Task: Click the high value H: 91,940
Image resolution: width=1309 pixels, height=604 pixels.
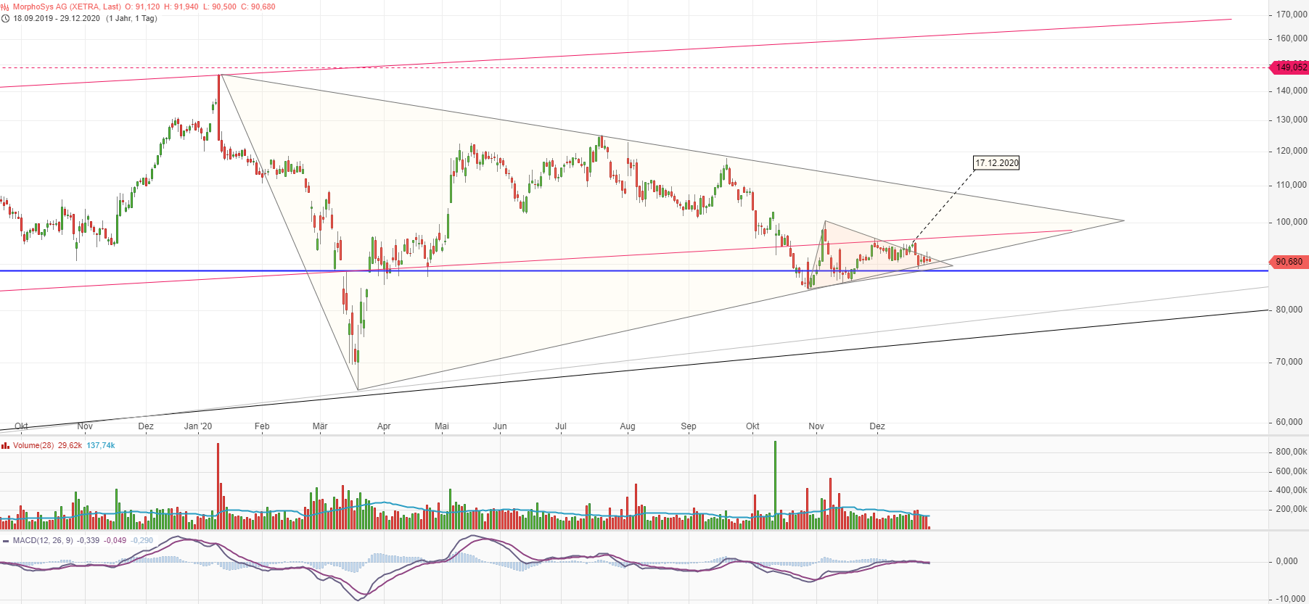Action: [181, 7]
